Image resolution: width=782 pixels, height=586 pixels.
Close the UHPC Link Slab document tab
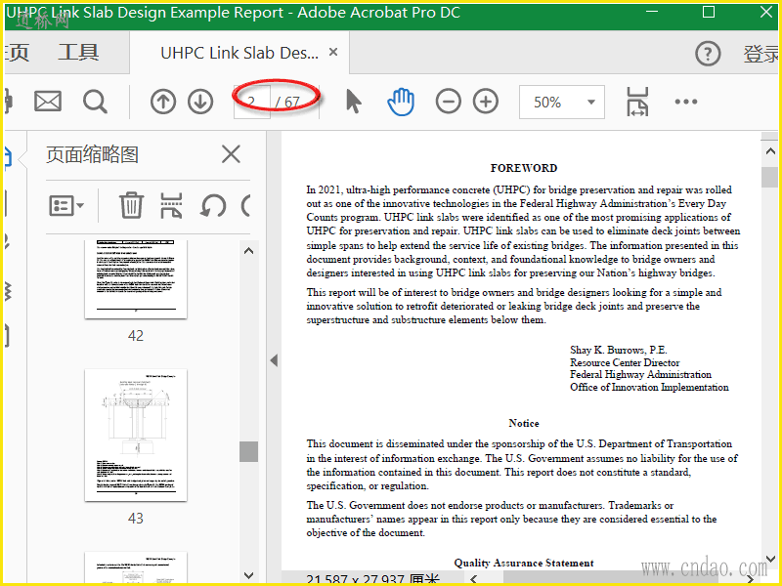333,52
